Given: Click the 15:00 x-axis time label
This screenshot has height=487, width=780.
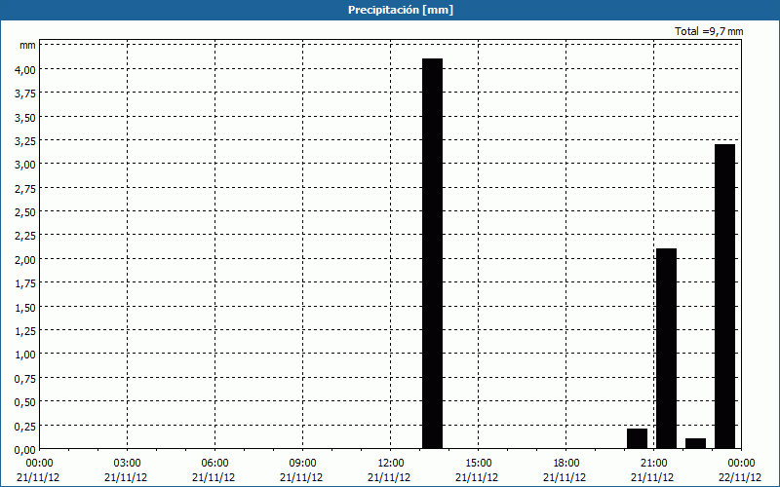Looking at the screenshot, I should [478, 464].
